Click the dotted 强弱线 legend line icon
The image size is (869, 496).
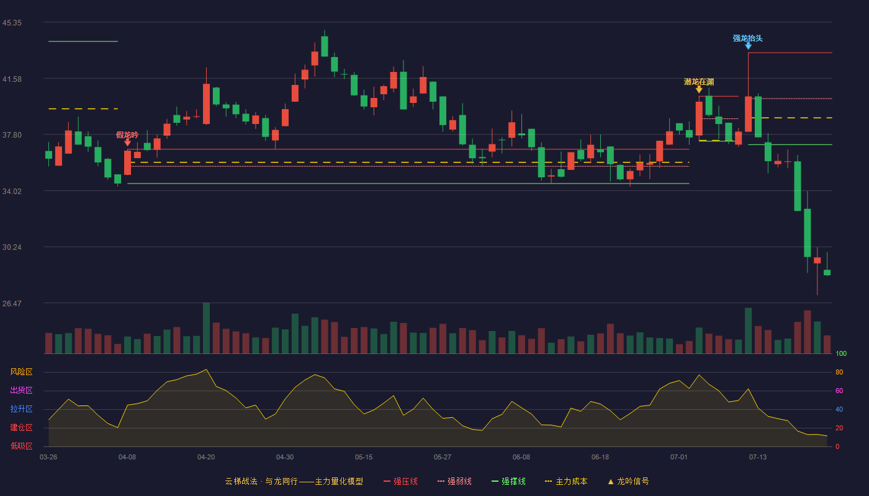click(441, 482)
